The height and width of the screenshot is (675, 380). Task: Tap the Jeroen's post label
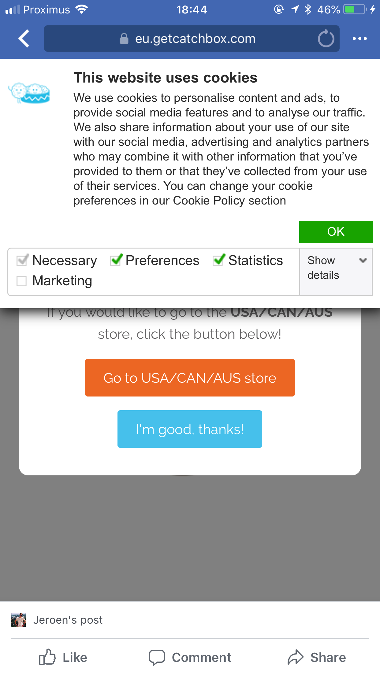coord(68,620)
